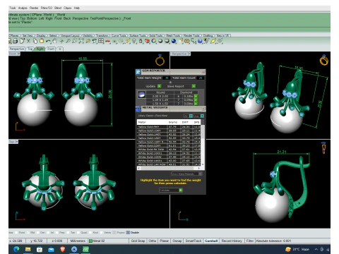Click the Paste clipboard icon

click(42, 41)
